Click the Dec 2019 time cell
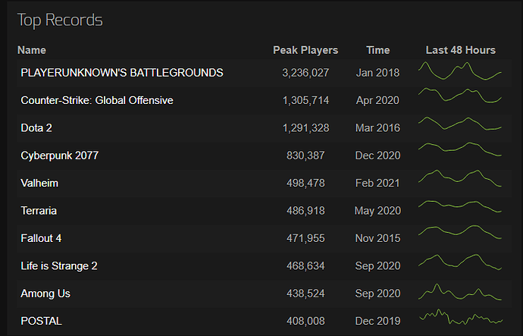 pos(377,321)
